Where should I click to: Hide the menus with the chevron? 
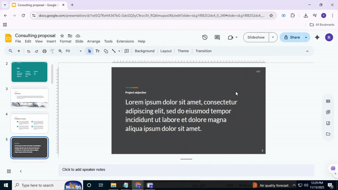(x=307, y=51)
